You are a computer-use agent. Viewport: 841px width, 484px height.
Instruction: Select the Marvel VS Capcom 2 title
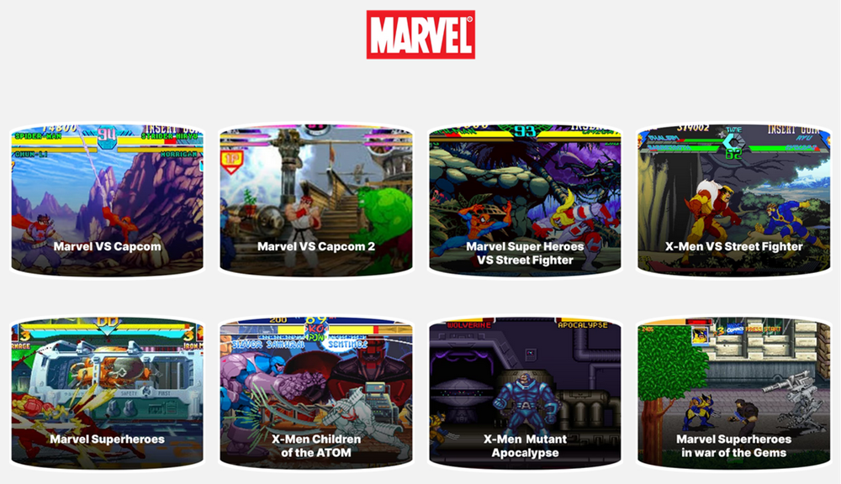click(316, 246)
